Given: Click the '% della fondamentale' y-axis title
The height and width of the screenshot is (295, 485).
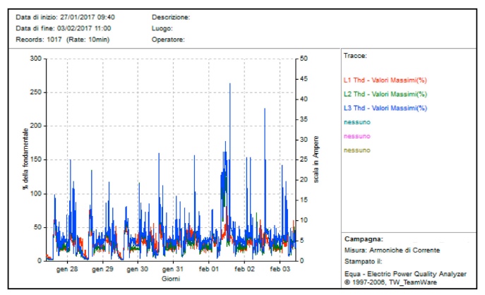Looking at the screenshot, I should [x=25, y=159].
